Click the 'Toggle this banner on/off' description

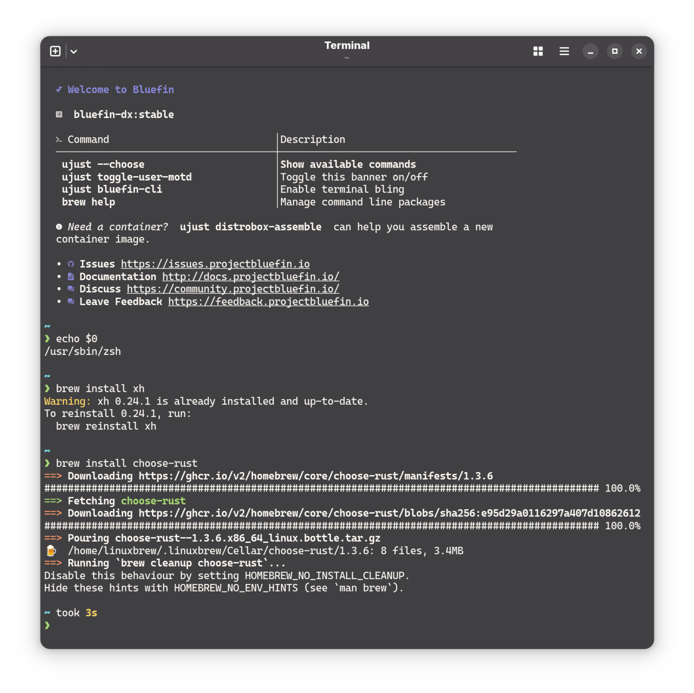tap(354, 177)
